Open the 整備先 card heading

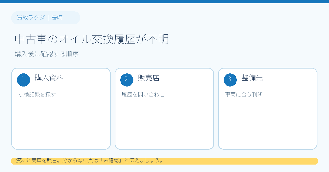pyautogui.click(x=252, y=78)
